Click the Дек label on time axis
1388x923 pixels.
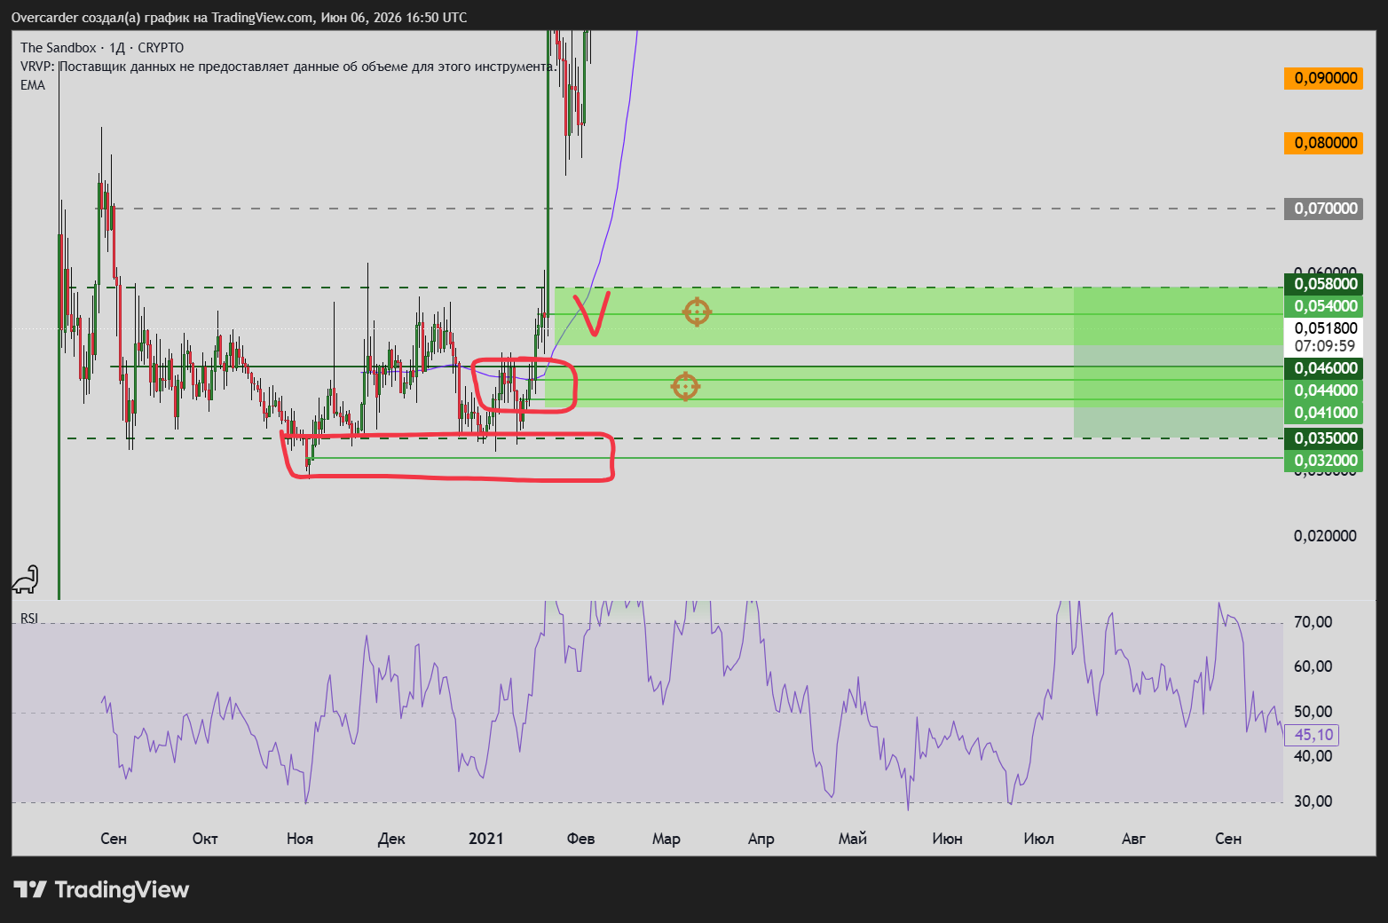tap(391, 839)
